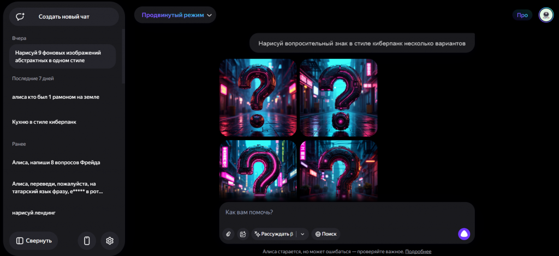Image resolution: width=559 pixels, height=256 pixels.
Task: Click the Ранее section label
Action: pyautogui.click(x=19, y=144)
